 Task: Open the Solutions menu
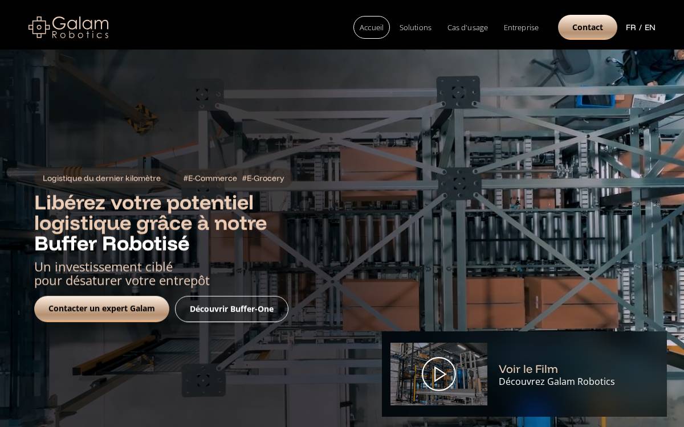click(416, 27)
